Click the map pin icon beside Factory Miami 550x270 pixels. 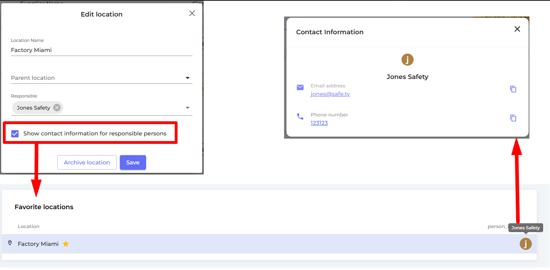point(10,243)
